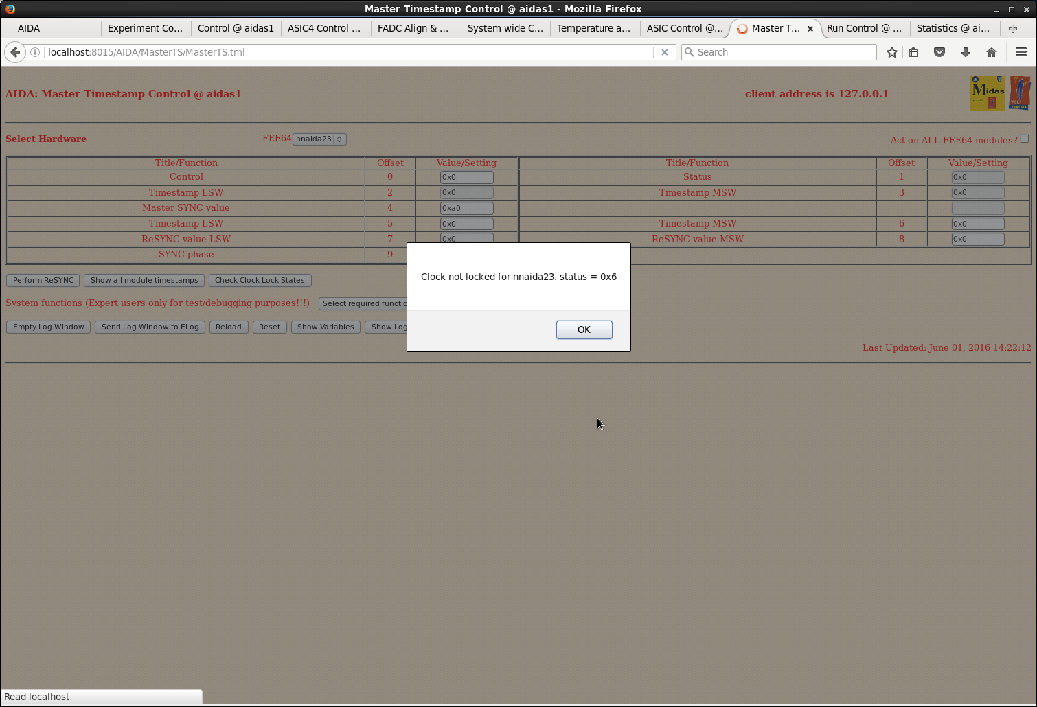The height and width of the screenshot is (707, 1037).
Task: Dismiss the clock alert with OK
Action: [x=584, y=329]
